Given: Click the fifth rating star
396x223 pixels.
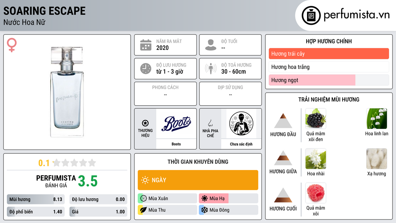Looking at the screenshot, I should [92, 163].
